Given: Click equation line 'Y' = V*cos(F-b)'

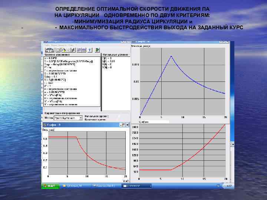Looking at the screenshot, I should (53, 101).
